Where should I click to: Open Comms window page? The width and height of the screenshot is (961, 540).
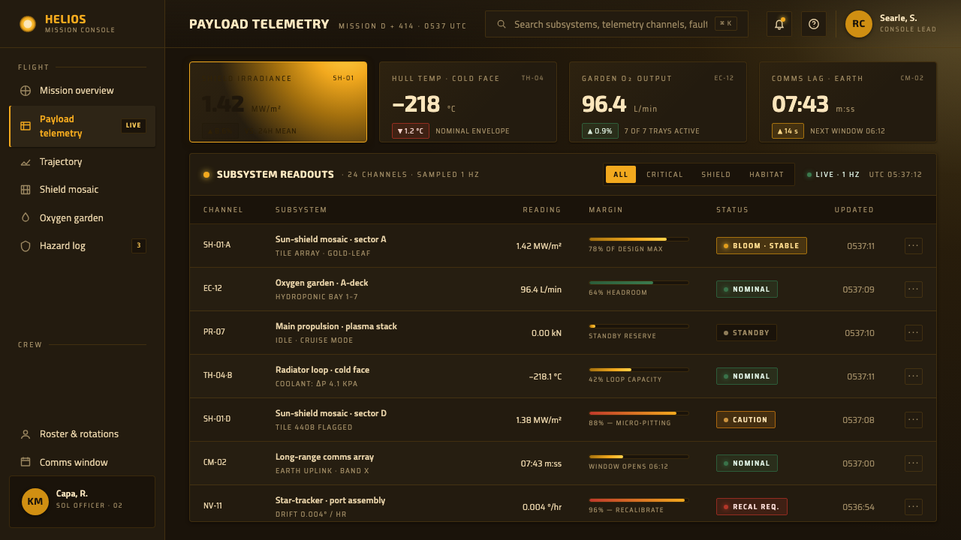pos(83,462)
